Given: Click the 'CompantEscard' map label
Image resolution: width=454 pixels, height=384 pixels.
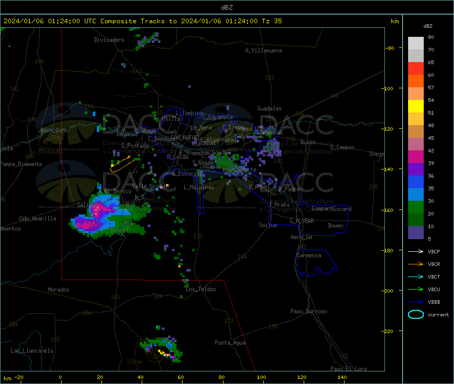Looking at the screenshot, I should (331, 209).
